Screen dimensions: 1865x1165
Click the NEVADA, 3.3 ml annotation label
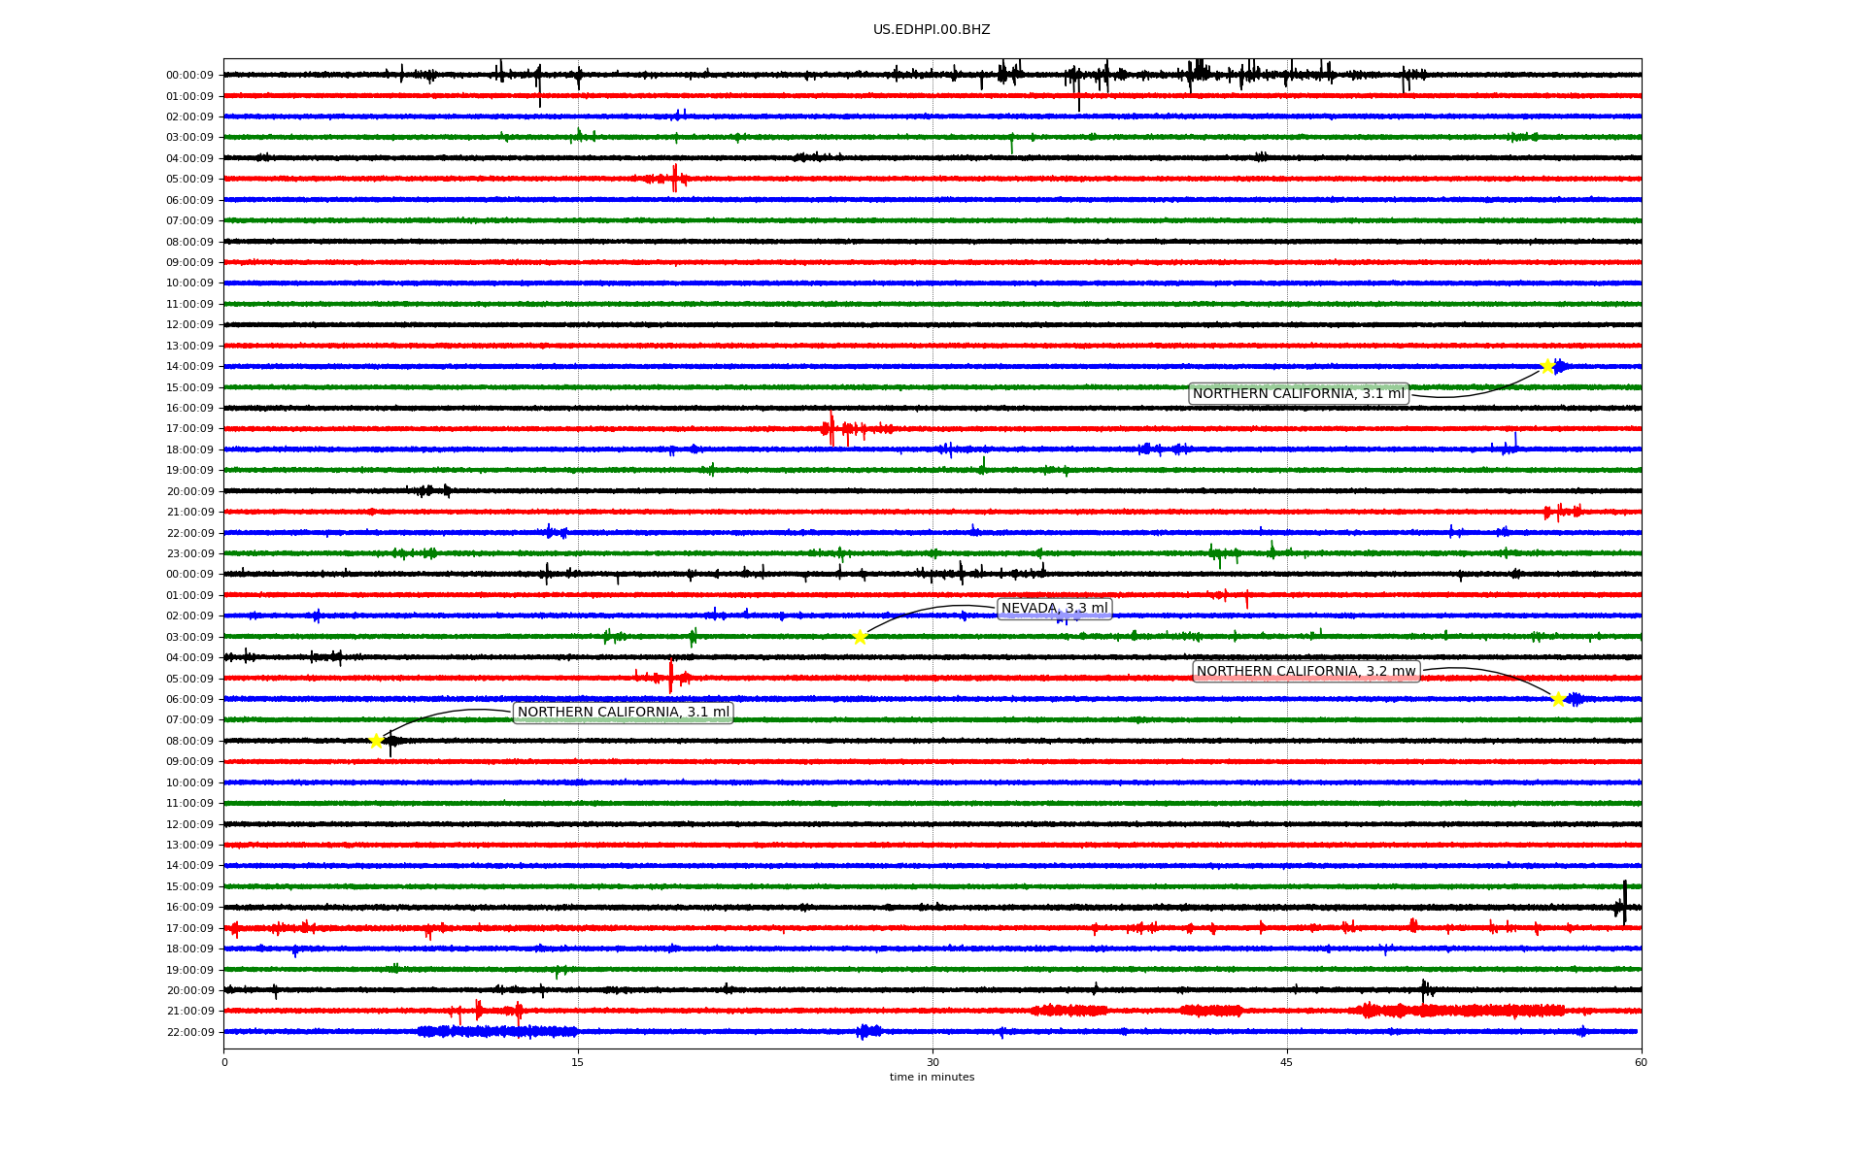tap(1054, 609)
